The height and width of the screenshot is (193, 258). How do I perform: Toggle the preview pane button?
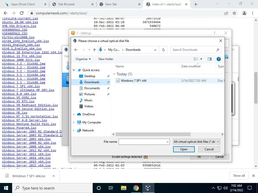pos(209,59)
